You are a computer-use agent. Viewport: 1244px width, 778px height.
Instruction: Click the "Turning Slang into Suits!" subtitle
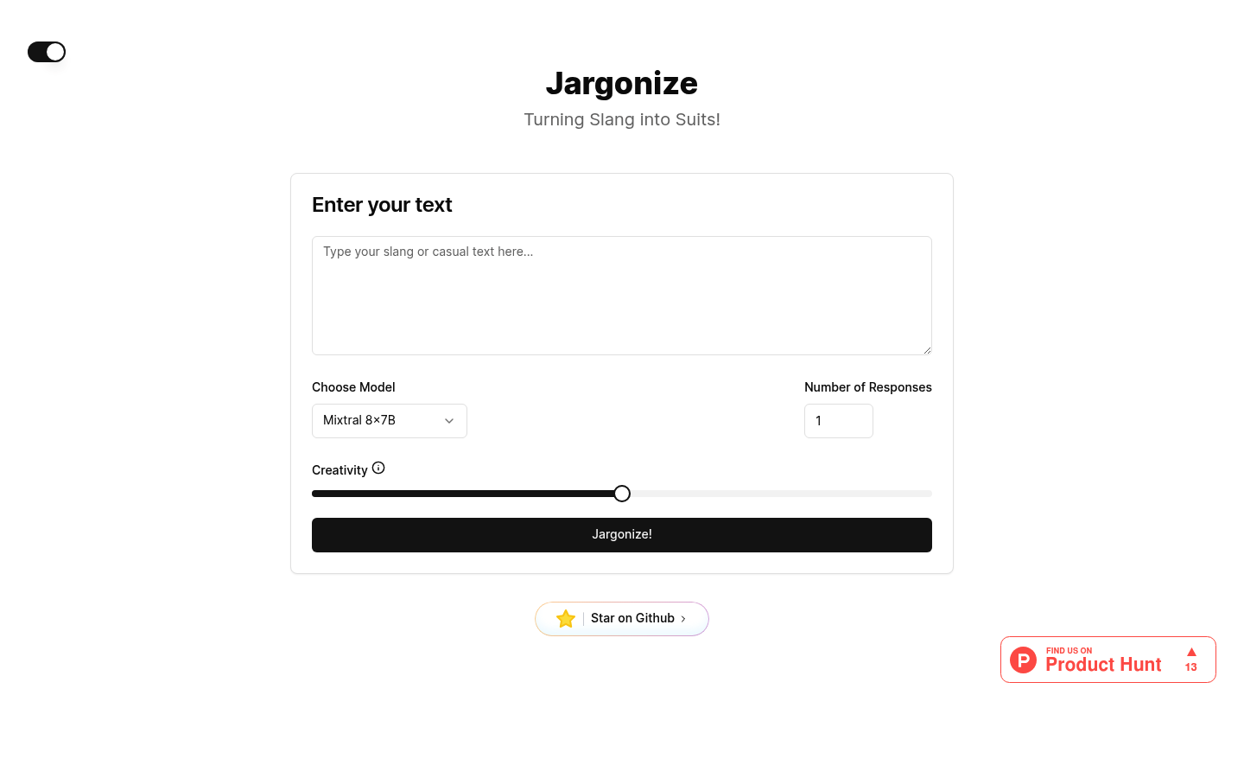click(x=622, y=119)
